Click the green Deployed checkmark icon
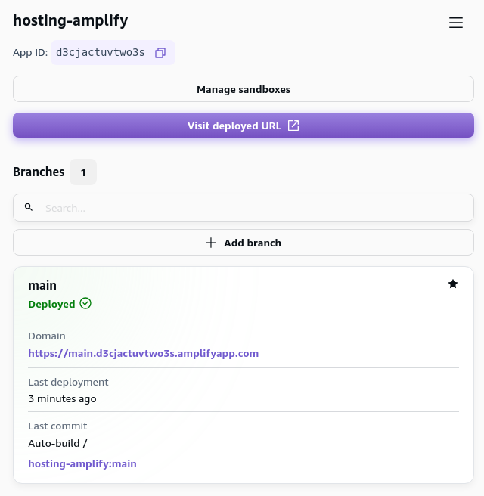Viewport: 484px width, 496px height. pyautogui.click(x=85, y=303)
